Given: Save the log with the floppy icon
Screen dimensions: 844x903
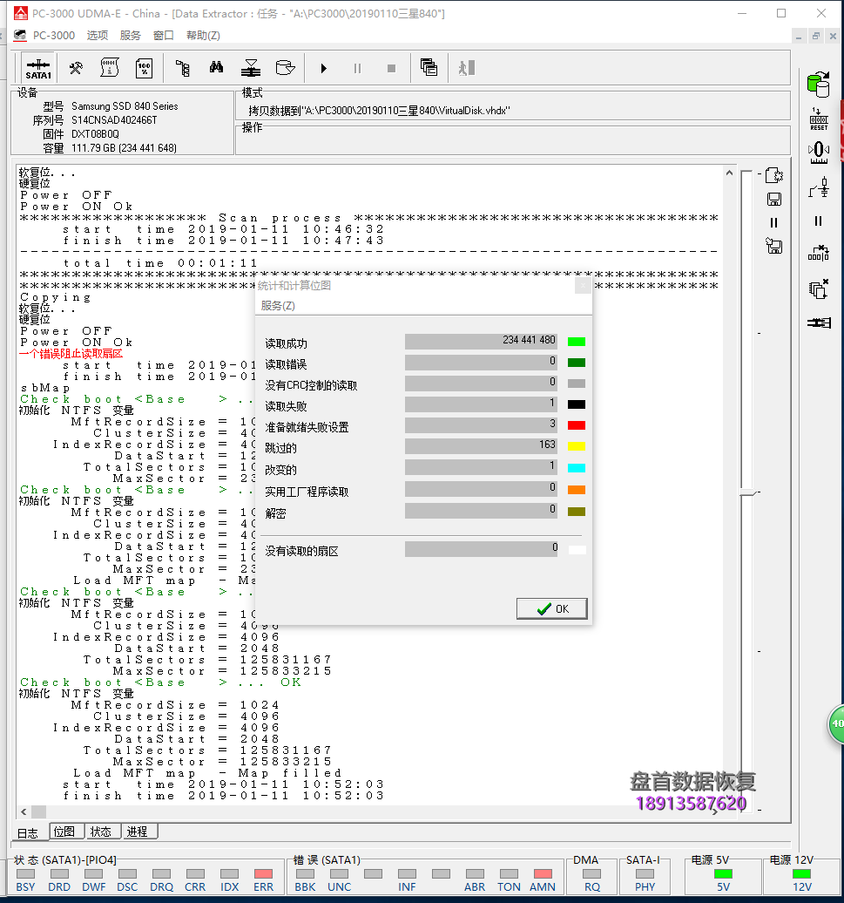Looking at the screenshot, I should click(773, 199).
